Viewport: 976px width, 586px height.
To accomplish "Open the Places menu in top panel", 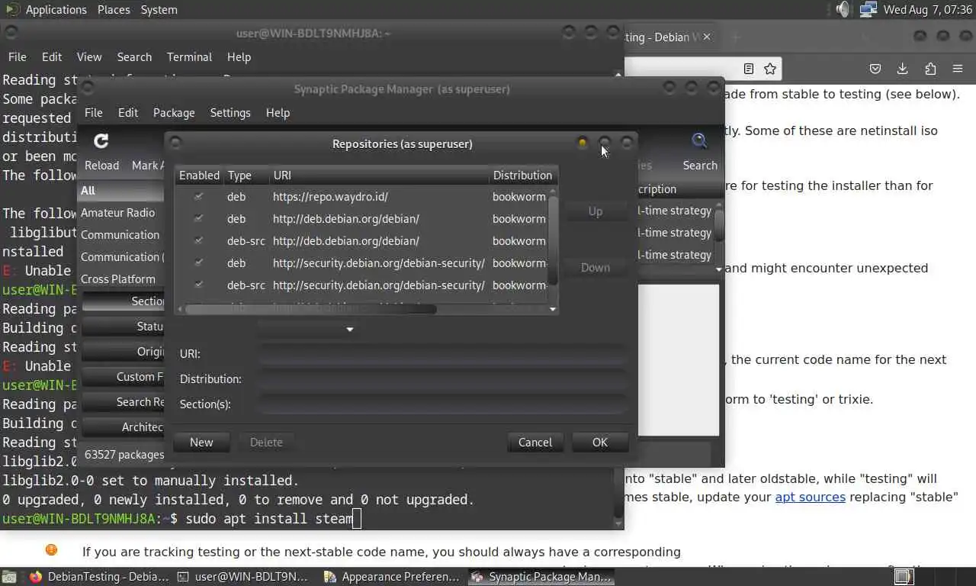I will [114, 10].
